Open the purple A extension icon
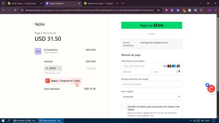219x123 pixels. click(x=172, y=10)
